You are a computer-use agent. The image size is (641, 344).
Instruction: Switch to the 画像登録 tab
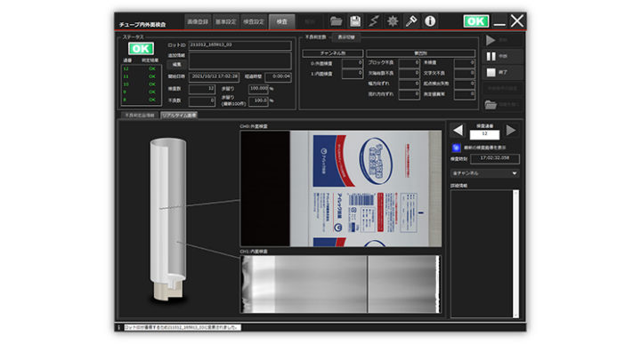tap(198, 21)
